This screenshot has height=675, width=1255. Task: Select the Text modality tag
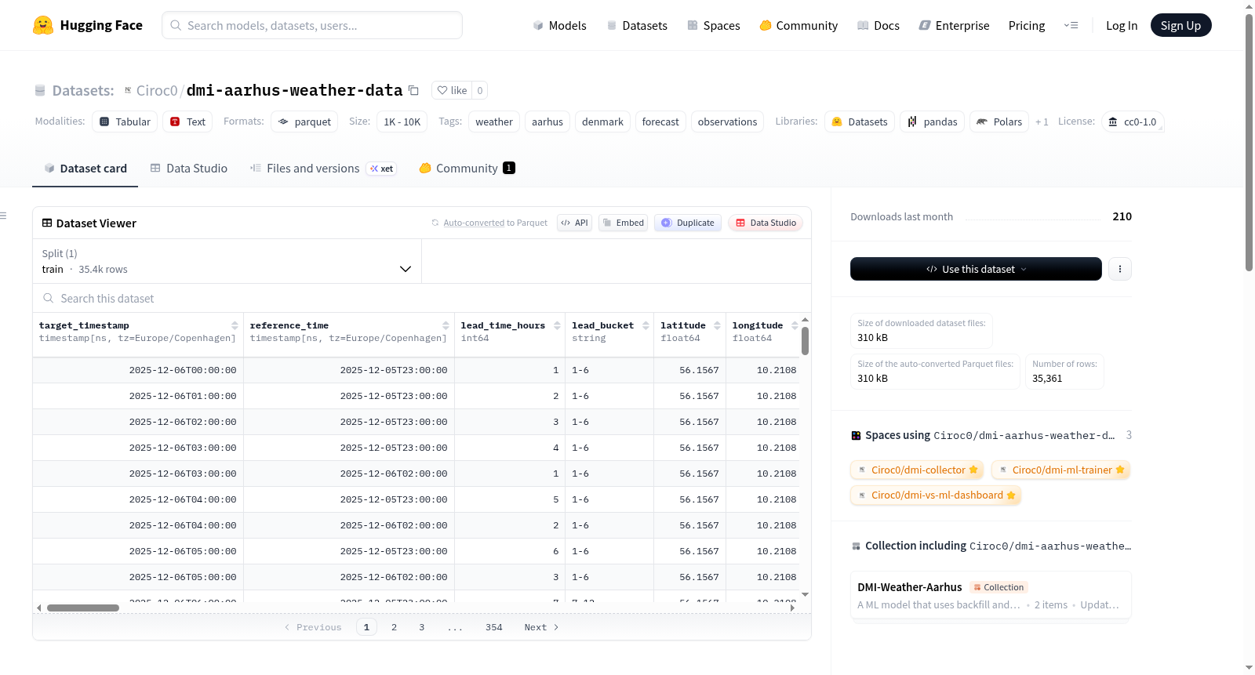coord(187,122)
